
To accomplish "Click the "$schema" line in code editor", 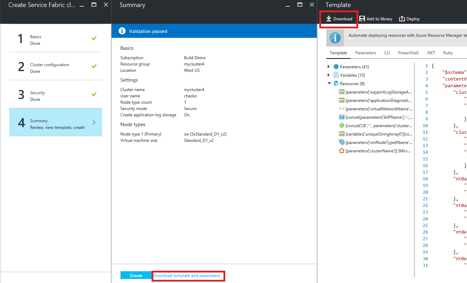I will coord(454,73).
